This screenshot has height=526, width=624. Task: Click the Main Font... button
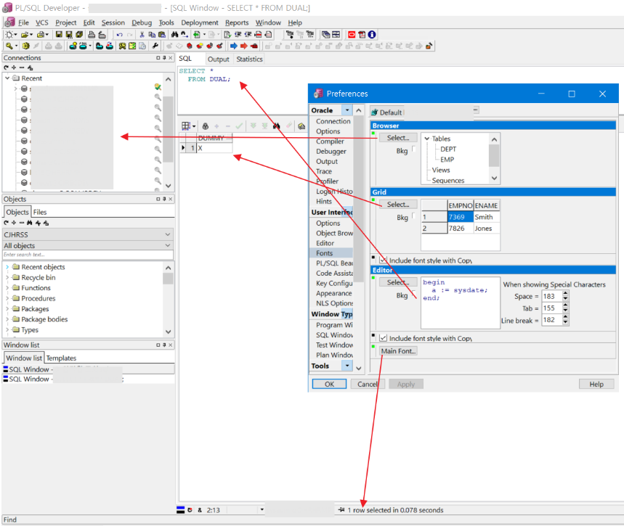pyautogui.click(x=398, y=351)
